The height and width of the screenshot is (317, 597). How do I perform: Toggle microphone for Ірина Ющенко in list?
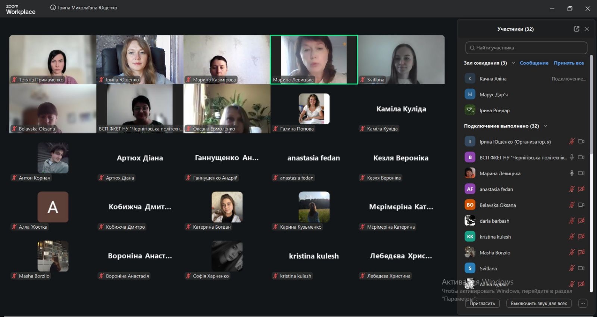tap(571, 141)
